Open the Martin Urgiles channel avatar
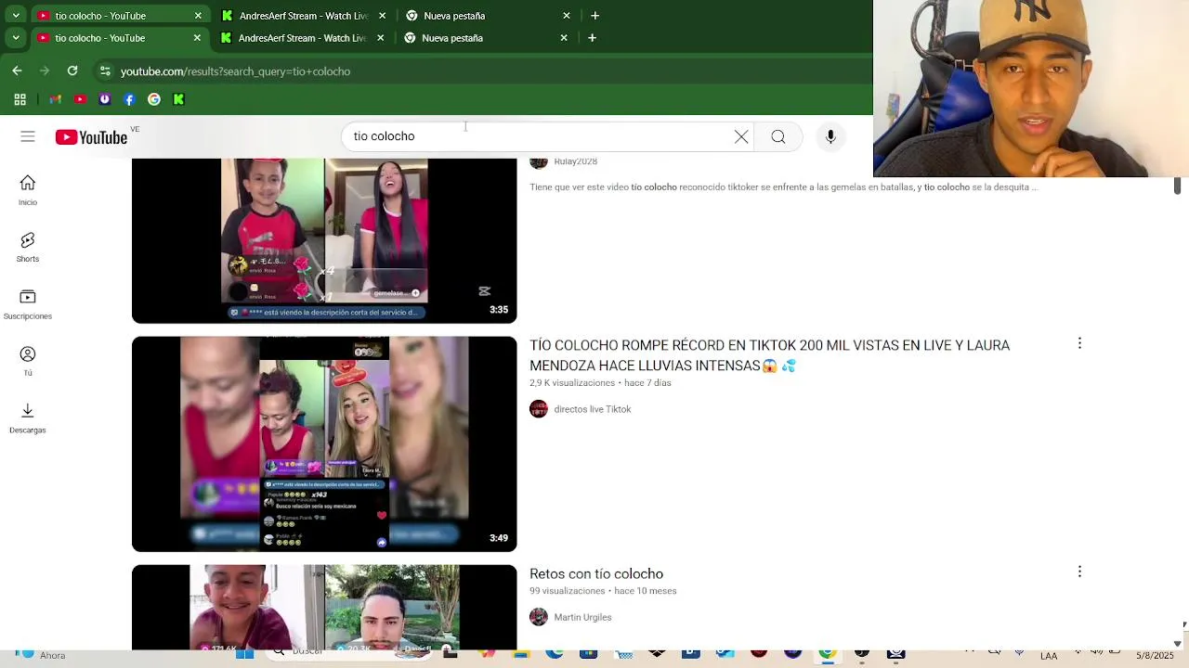Image resolution: width=1189 pixels, height=668 pixels. [539, 617]
